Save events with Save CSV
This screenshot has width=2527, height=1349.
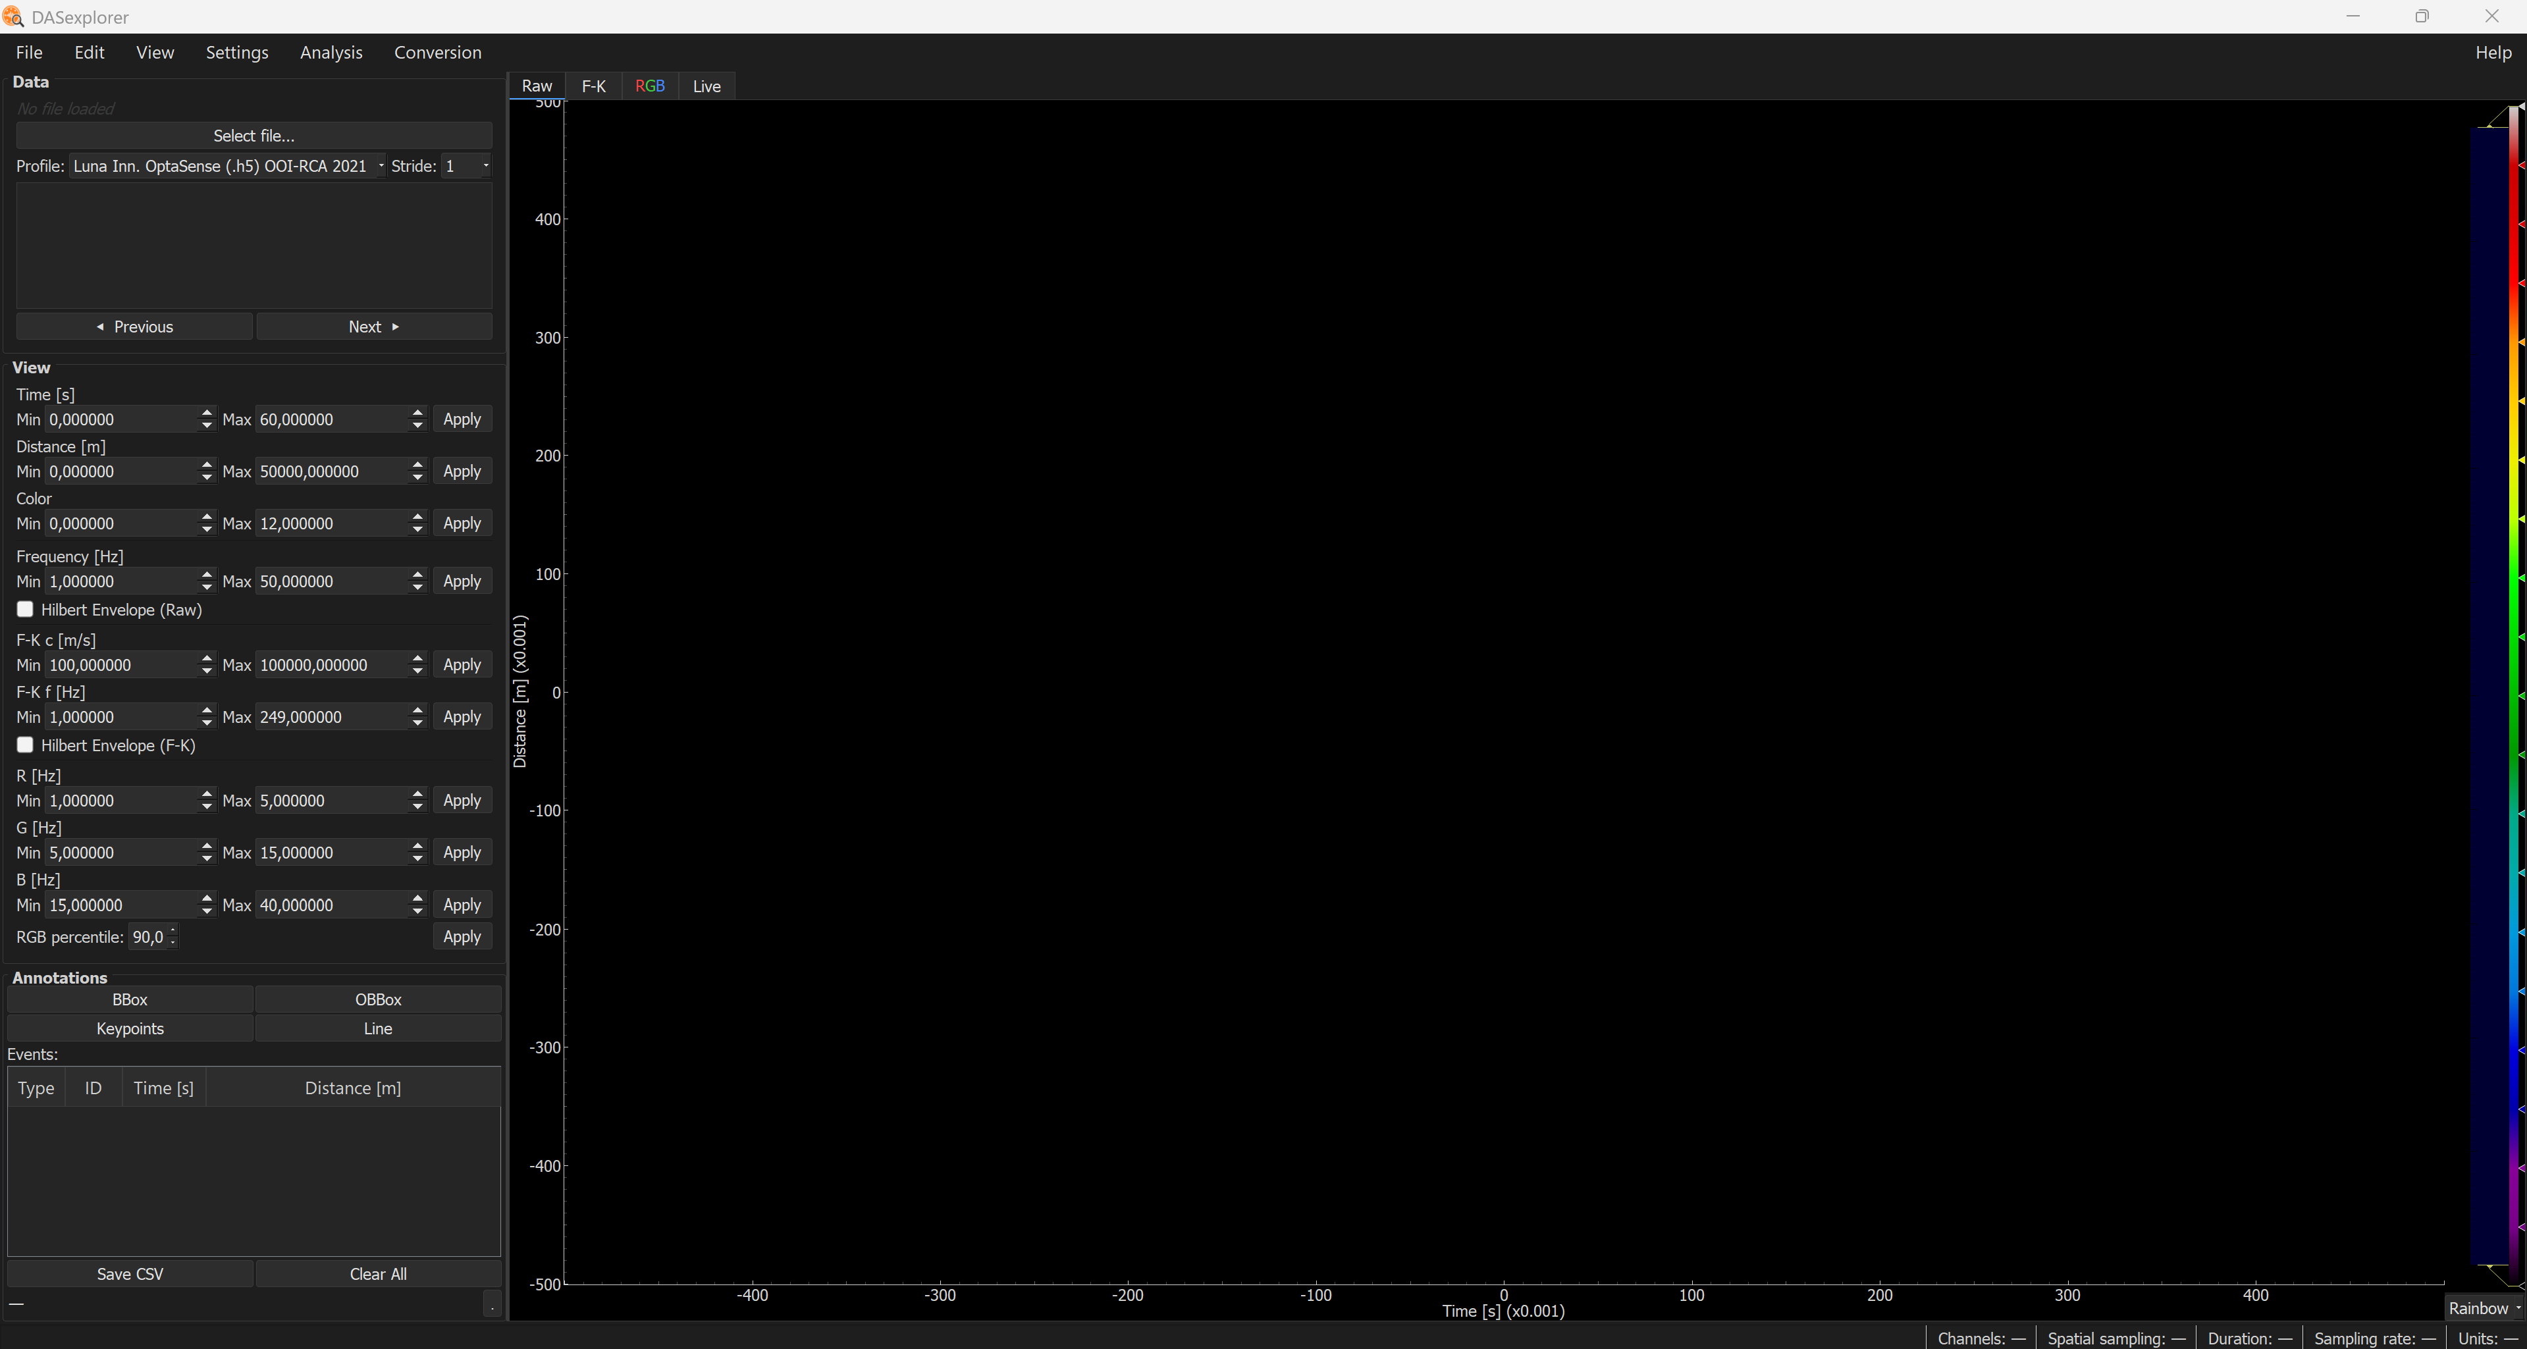[x=130, y=1275]
